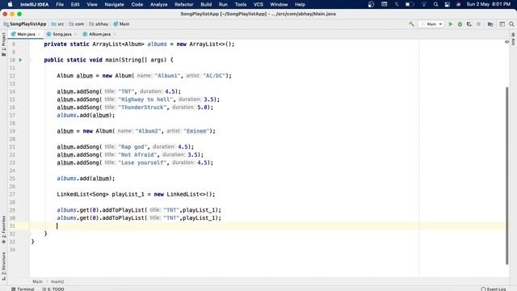
Task: Click the run gutter arrow beside the main method
Action: pyautogui.click(x=20, y=60)
